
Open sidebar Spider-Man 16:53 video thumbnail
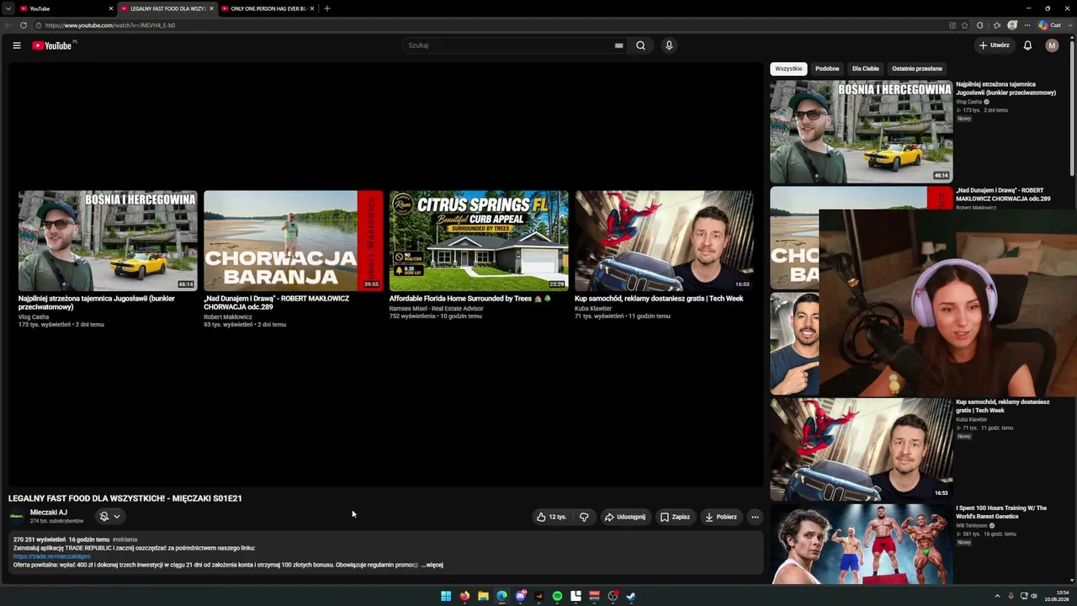862,449
